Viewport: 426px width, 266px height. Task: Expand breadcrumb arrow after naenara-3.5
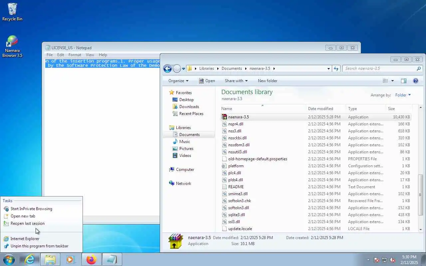[x=274, y=68]
